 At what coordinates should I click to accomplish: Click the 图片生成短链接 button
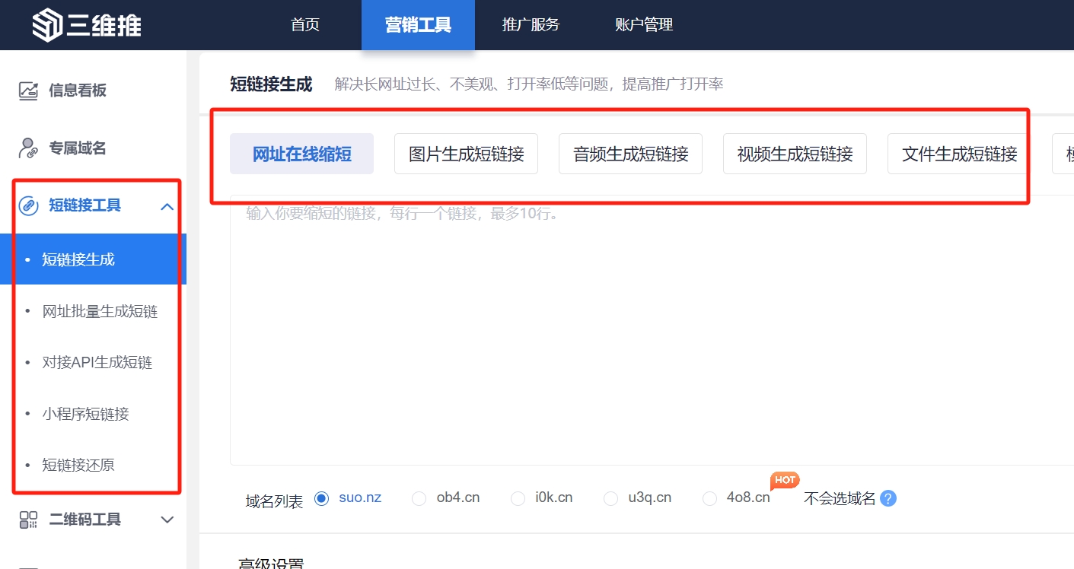[466, 154]
